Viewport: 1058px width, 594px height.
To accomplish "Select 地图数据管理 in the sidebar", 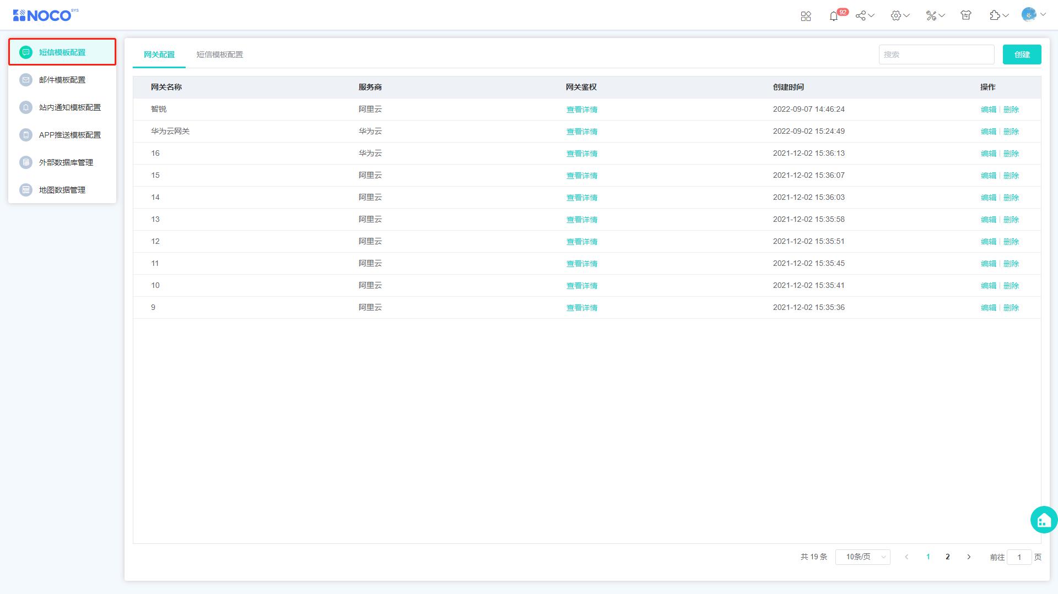I will [x=62, y=190].
